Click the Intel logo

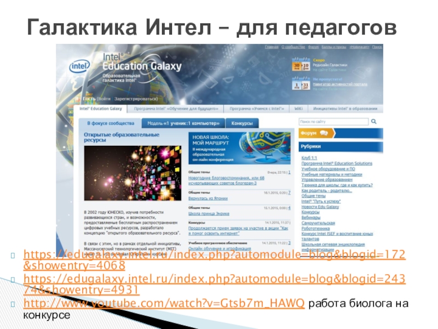[x=79, y=66]
